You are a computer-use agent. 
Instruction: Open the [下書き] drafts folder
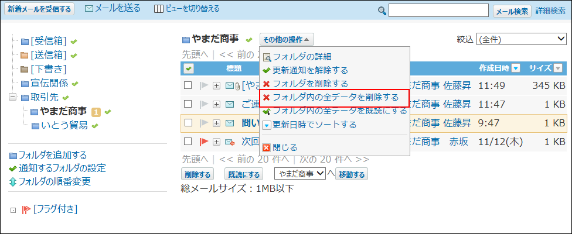tap(49, 69)
